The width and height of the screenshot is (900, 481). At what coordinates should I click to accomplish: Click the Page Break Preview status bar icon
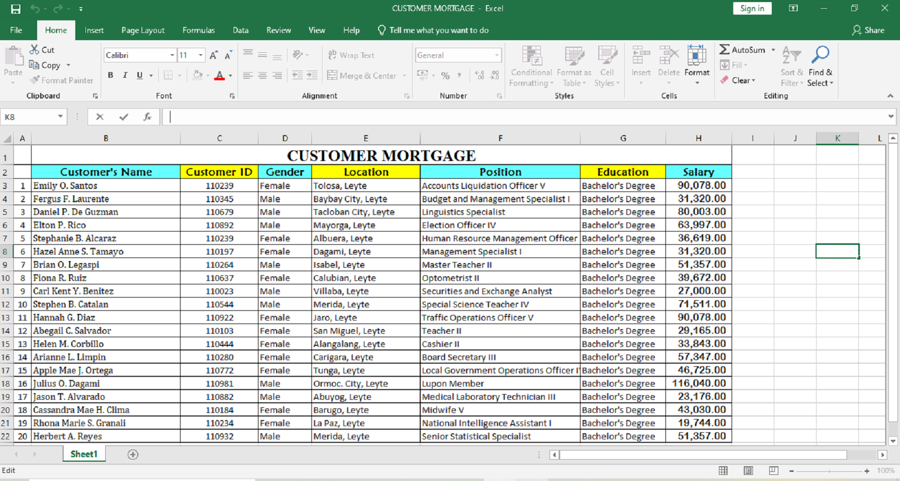(x=773, y=471)
